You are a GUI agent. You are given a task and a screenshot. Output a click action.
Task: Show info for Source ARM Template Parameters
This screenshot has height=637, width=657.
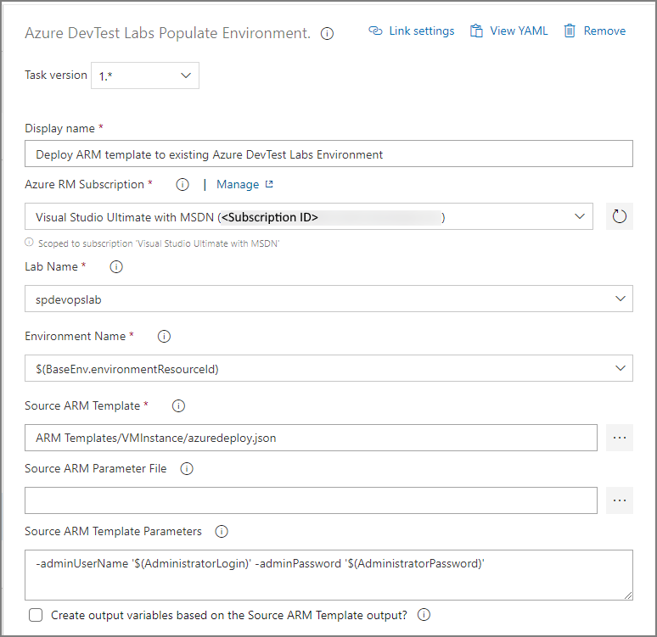coord(222,532)
